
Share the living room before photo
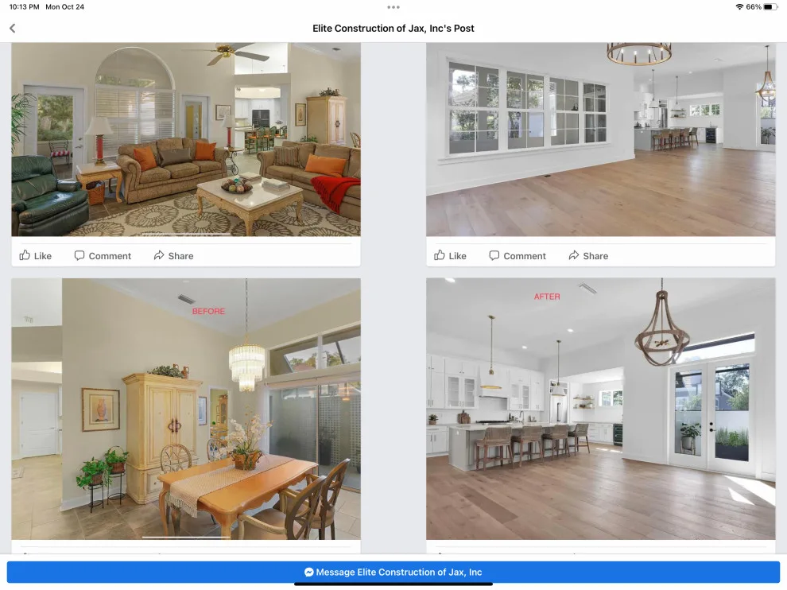[173, 255]
